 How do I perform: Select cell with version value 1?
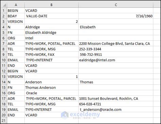[x=51, y=77]
